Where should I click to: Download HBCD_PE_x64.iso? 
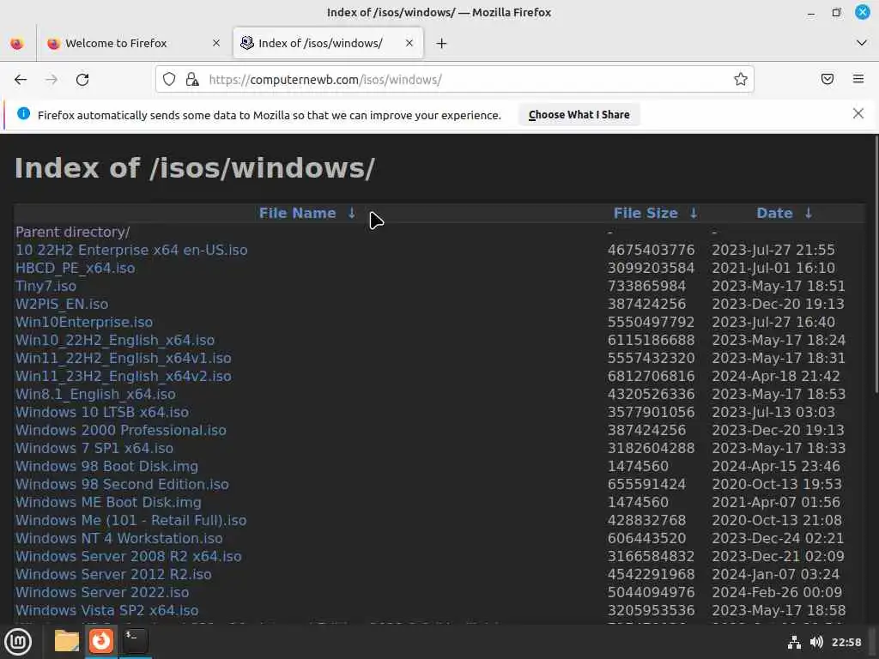pos(76,268)
